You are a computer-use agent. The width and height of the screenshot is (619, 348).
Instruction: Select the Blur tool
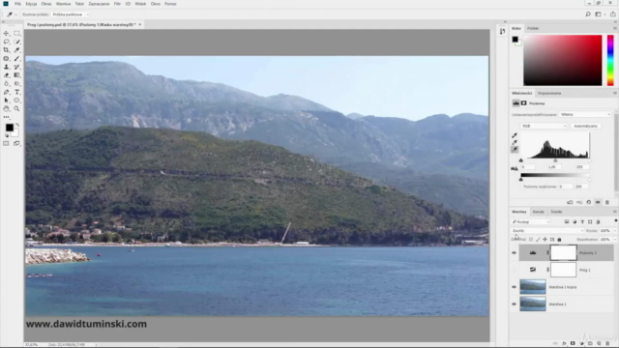point(7,84)
